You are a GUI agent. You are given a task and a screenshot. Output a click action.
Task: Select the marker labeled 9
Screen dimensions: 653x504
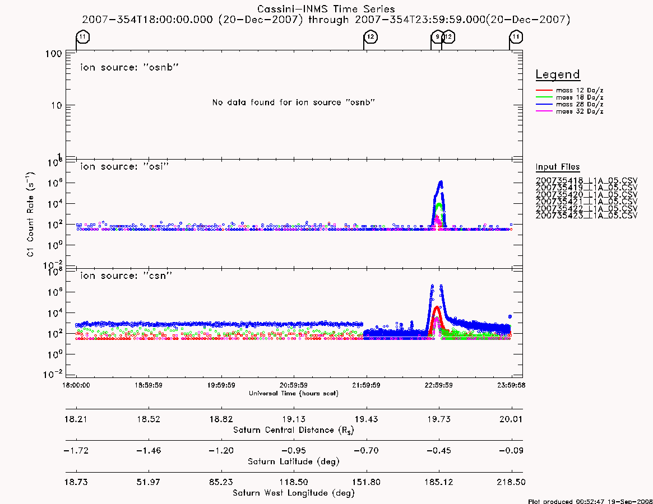(x=437, y=37)
